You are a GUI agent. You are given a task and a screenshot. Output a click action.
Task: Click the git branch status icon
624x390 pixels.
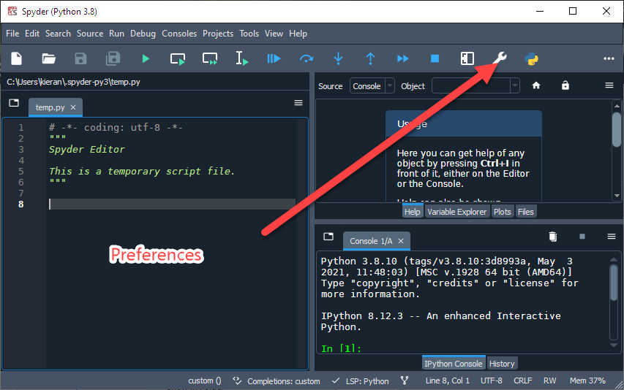coord(405,381)
